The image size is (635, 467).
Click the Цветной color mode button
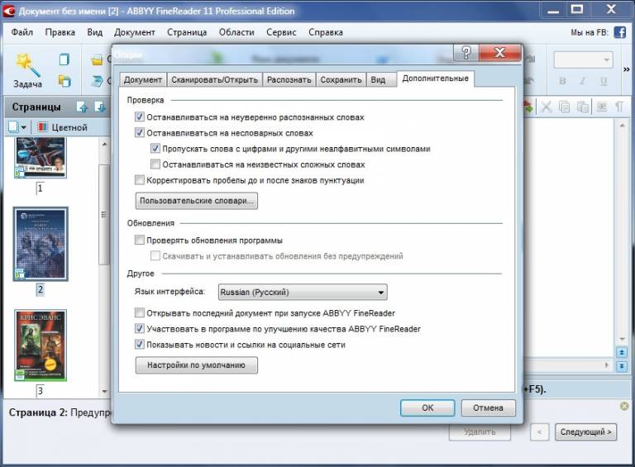[x=62, y=127]
